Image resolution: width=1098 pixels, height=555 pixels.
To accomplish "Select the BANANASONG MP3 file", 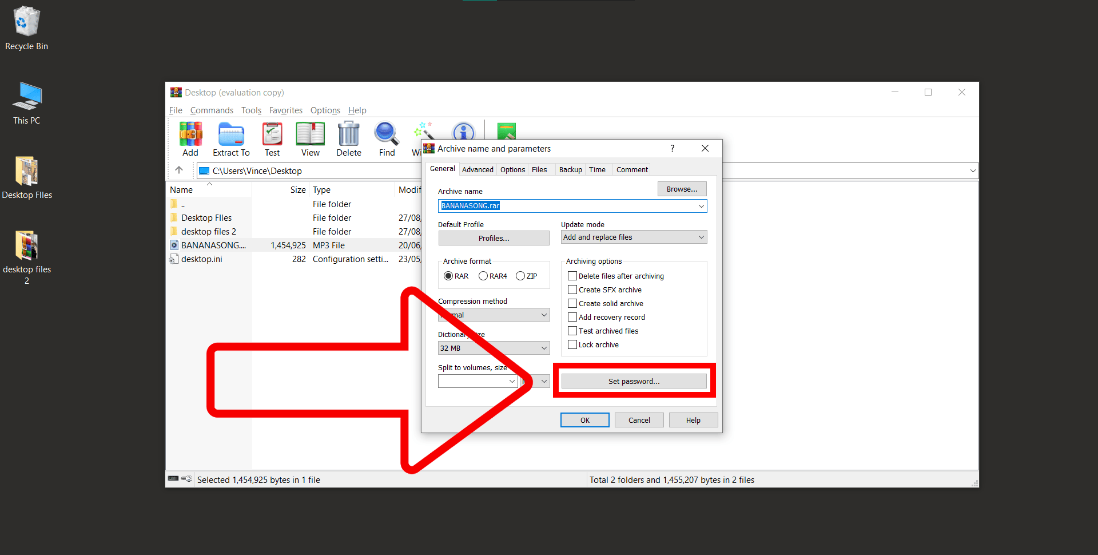I will pos(213,245).
